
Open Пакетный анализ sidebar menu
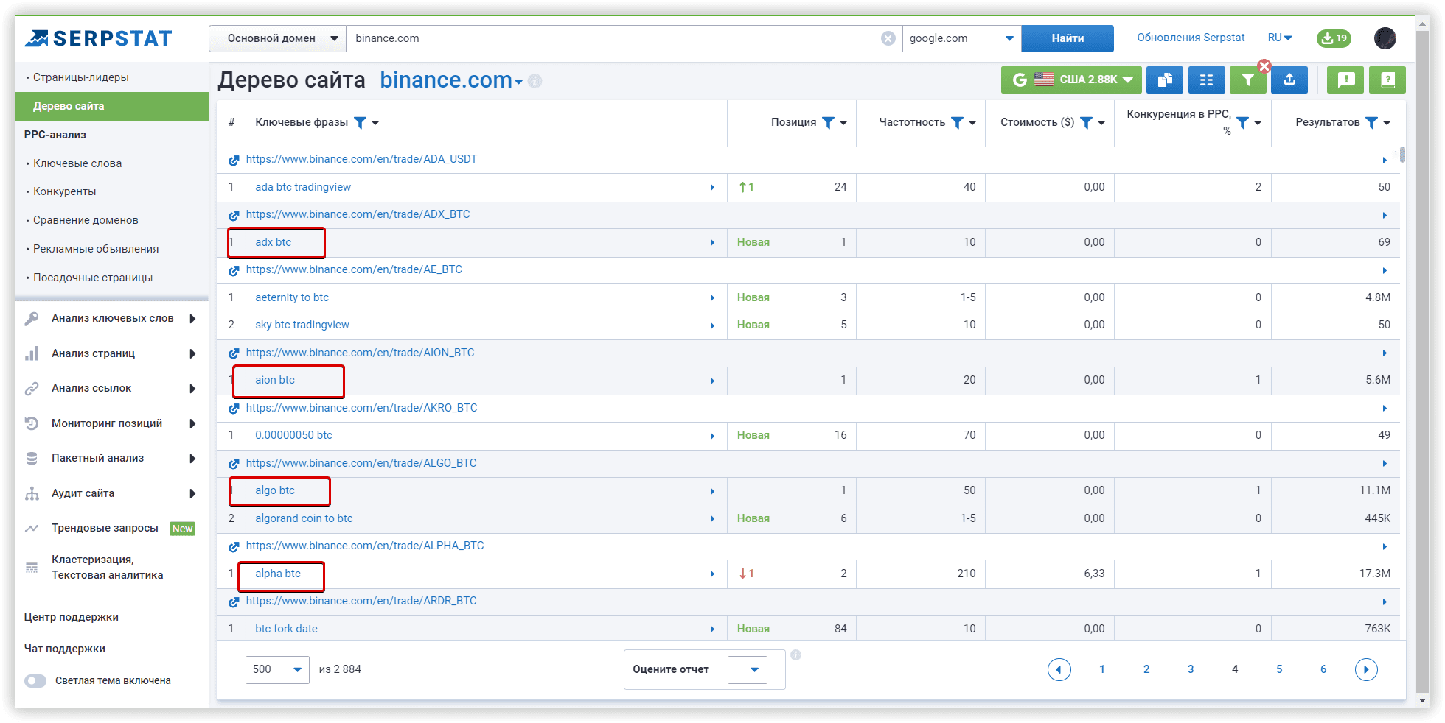[97, 458]
